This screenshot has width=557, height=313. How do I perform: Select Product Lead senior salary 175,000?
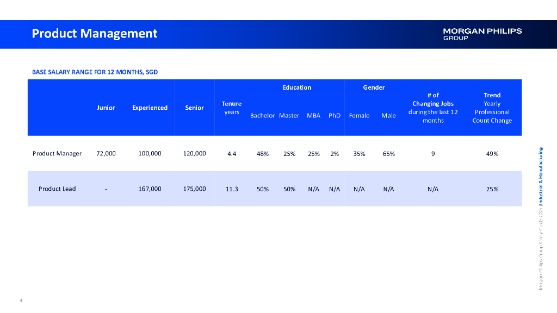(x=194, y=189)
